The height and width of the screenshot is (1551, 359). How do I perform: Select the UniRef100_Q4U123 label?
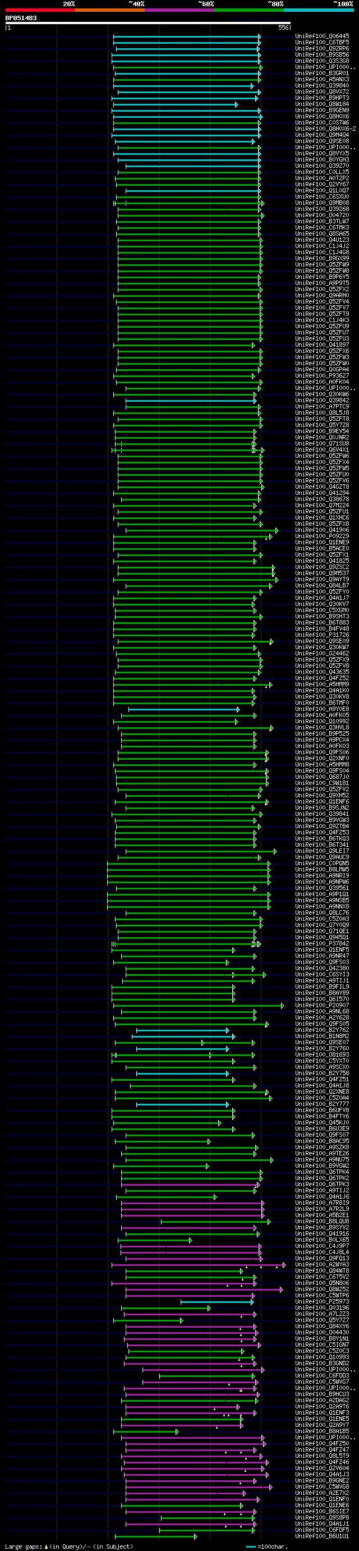point(321,240)
